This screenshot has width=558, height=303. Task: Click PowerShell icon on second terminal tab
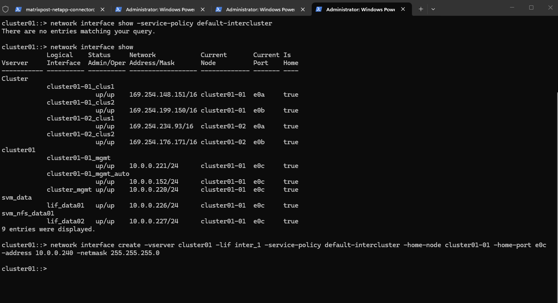click(119, 9)
